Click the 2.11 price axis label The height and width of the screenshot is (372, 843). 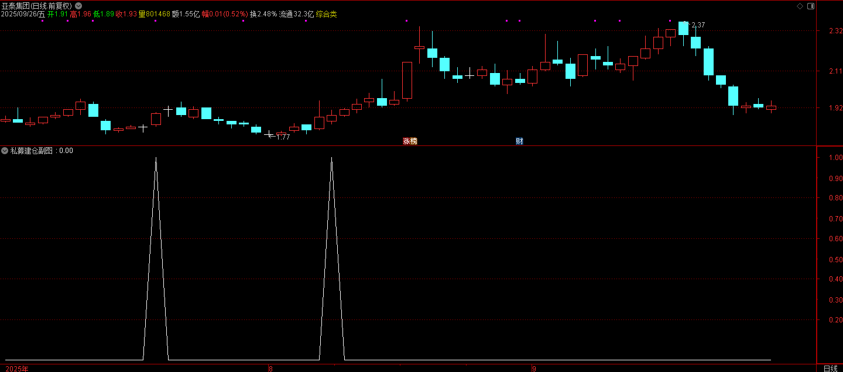(835, 71)
